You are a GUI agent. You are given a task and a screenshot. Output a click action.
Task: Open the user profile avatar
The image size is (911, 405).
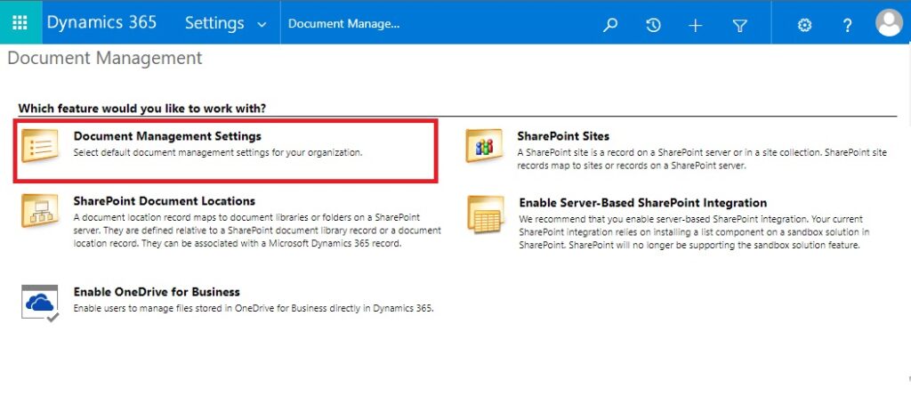click(x=889, y=23)
